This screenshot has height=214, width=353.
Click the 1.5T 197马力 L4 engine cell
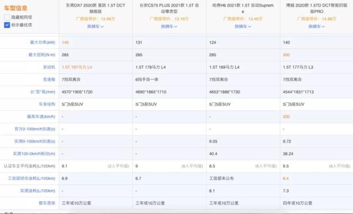(x=77, y=67)
